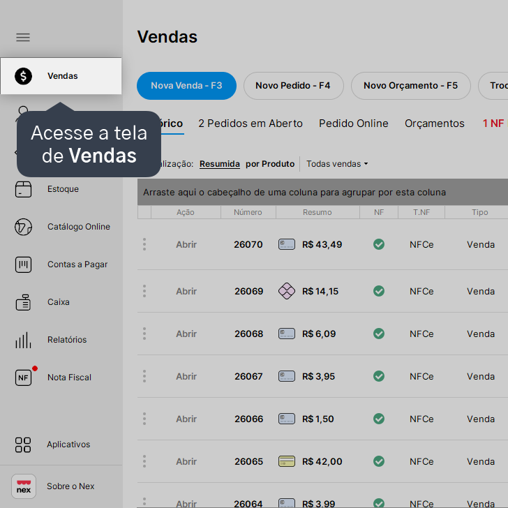Open the hamburger menu icon
This screenshot has width=508, height=508.
coord(23,37)
